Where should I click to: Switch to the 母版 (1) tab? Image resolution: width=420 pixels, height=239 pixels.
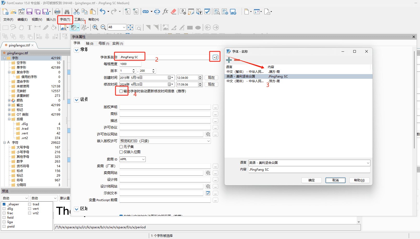[x=104, y=44]
